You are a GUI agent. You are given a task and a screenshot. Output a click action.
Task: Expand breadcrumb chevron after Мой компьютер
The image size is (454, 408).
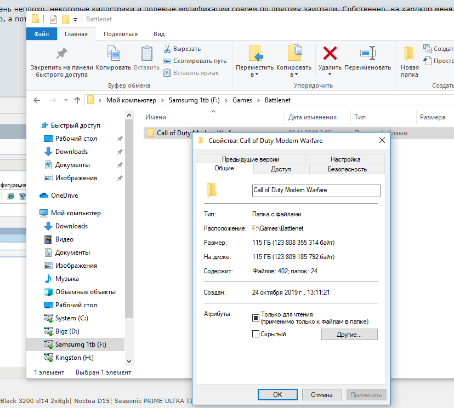pyautogui.click(x=162, y=100)
